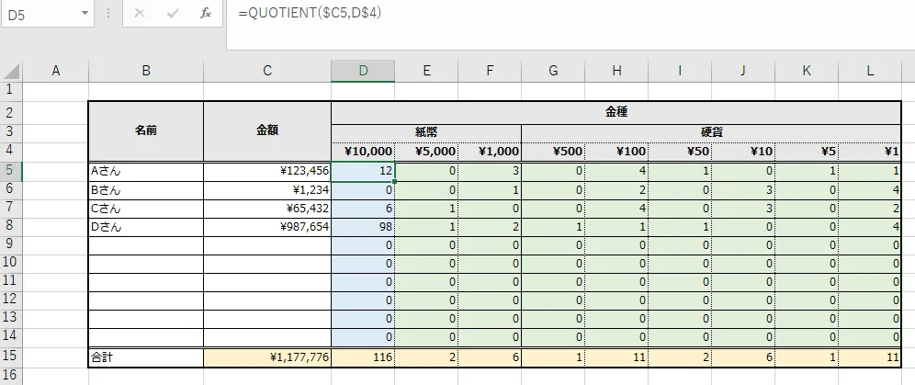Click the 金種 merged header cell
Image resolution: width=915 pixels, height=385 pixels.
pos(616,113)
